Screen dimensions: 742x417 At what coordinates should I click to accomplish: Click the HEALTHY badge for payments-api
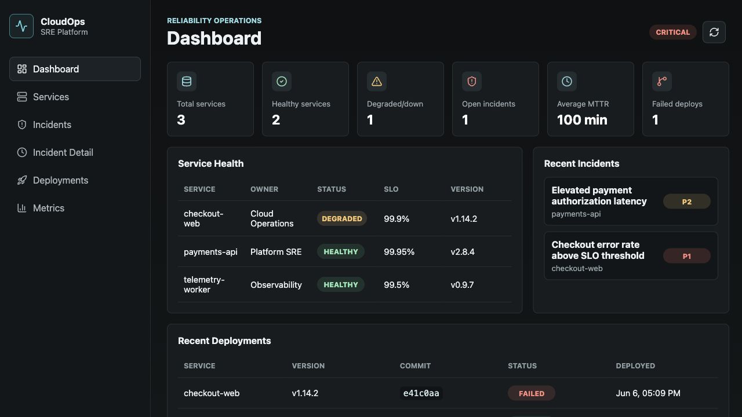click(341, 252)
